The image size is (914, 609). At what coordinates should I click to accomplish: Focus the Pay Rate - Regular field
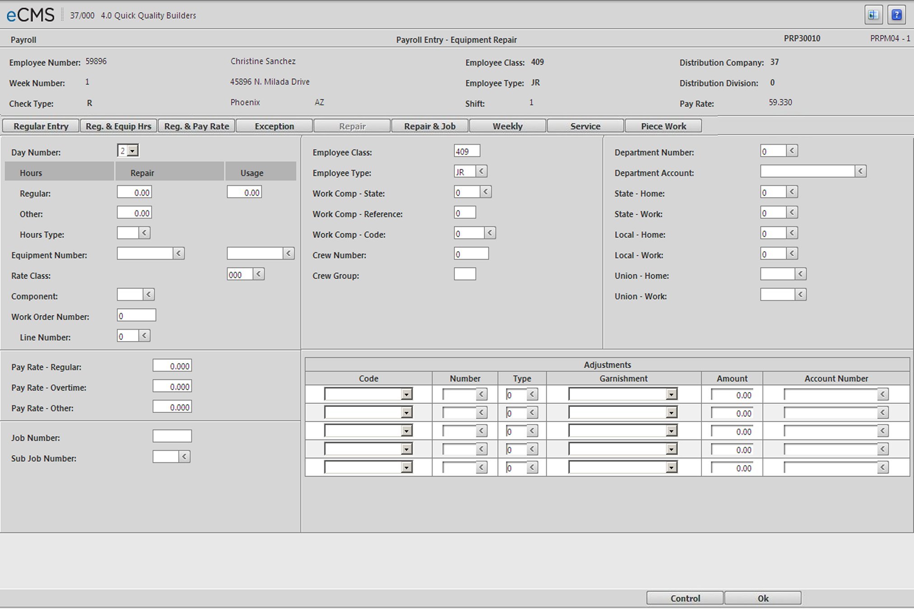click(x=172, y=366)
